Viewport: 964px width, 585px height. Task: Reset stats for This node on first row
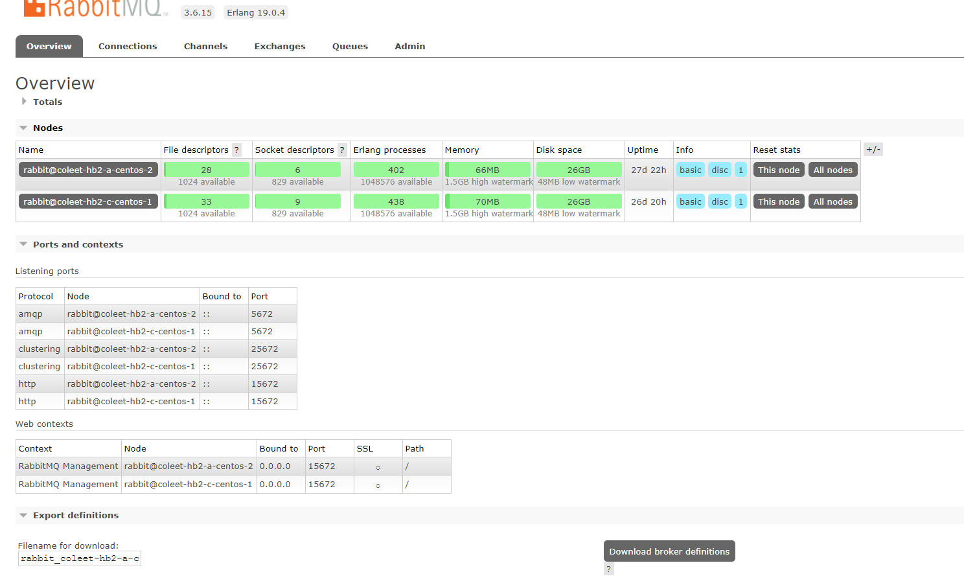778,169
